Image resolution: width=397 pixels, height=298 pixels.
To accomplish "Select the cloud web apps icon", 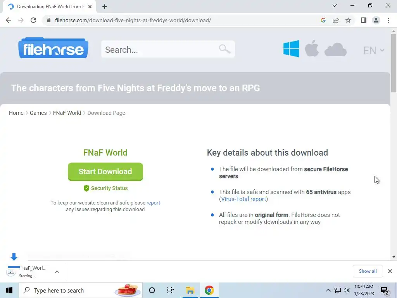I will pyautogui.click(x=335, y=49).
